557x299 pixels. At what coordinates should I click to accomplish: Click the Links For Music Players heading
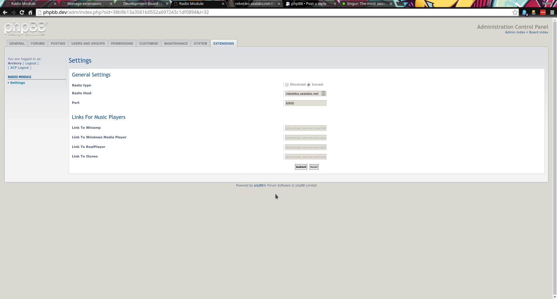99,117
